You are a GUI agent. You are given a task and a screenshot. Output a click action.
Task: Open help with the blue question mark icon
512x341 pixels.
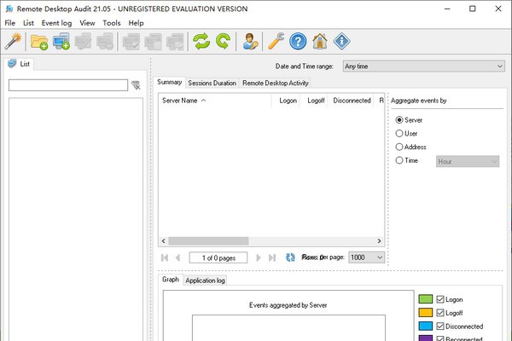tap(298, 42)
